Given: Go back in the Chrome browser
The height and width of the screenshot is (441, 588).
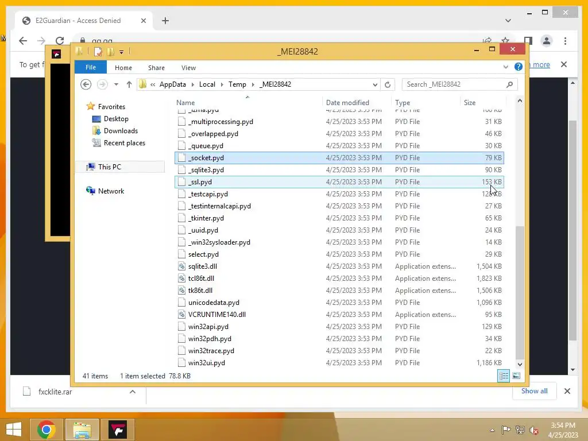Looking at the screenshot, I should point(23,41).
